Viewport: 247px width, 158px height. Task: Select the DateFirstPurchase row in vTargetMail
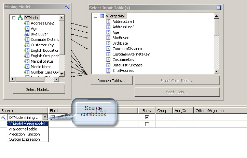coord(127,65)
